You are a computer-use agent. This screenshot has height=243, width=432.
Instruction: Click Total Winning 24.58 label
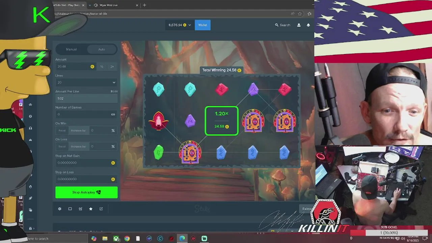point(222,70)
